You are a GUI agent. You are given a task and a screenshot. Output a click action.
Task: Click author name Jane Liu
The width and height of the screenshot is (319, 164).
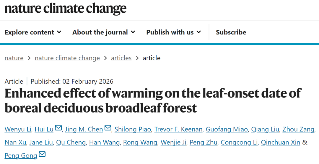41,143
